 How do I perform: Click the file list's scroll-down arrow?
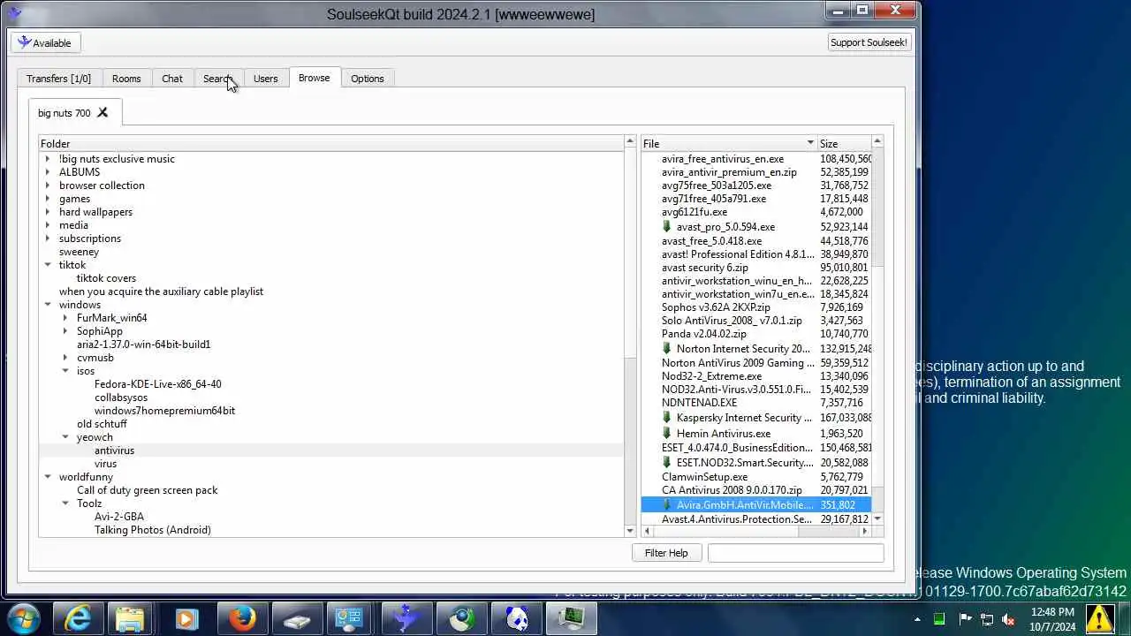[877, 519]
